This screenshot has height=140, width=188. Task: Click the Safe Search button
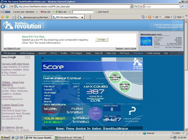(x=102, y=12)
